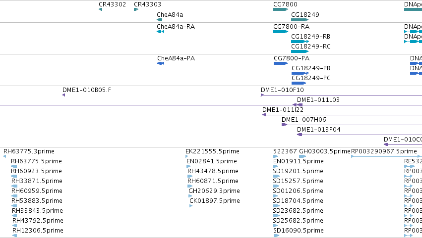Click the DME1-011L03 label
Image resolution: width=422 pixels, height=238 pixels.
pyautogui.click(x=318, y=100)
